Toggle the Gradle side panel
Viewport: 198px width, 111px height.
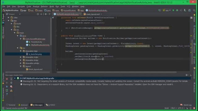(x=195, y=60)
